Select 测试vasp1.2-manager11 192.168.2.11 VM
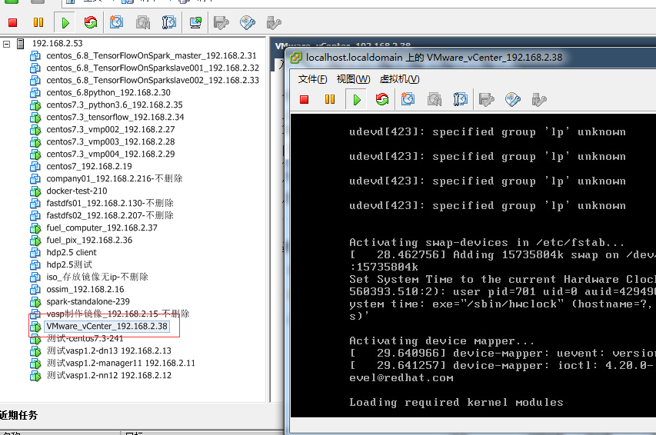Viewport: 656px width, 435px height. (x=121, y=363)
